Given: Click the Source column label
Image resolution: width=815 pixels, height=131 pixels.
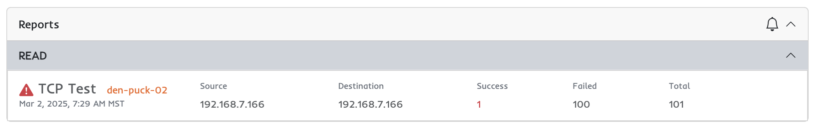Looking at the screenshot, I should coord(213,86).
